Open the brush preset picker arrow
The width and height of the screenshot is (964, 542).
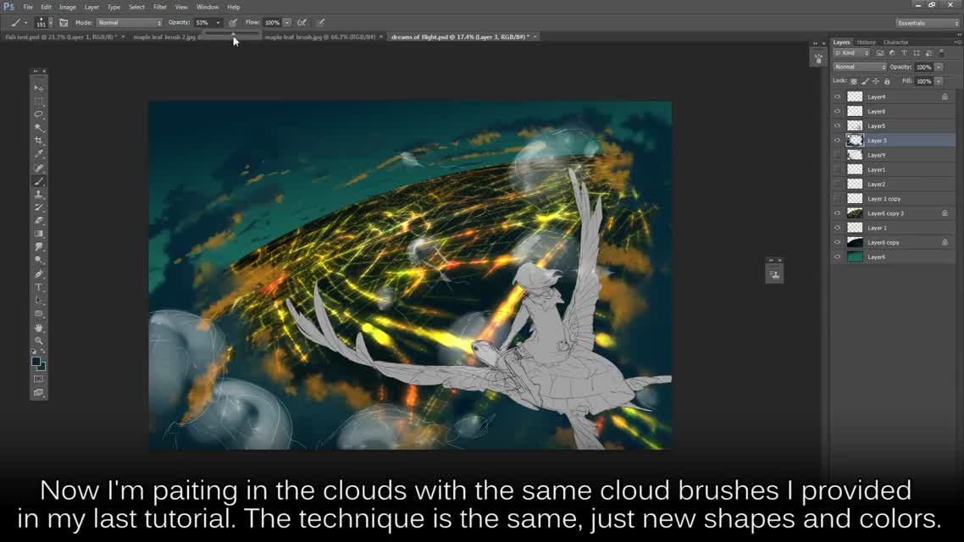point(51,23)
